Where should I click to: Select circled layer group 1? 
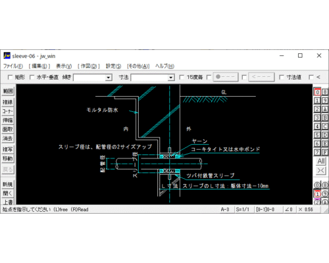[x=317, y=194]
